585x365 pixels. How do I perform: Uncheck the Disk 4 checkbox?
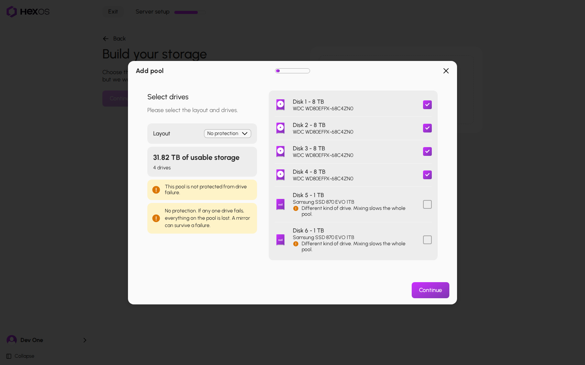coord(427,175)
